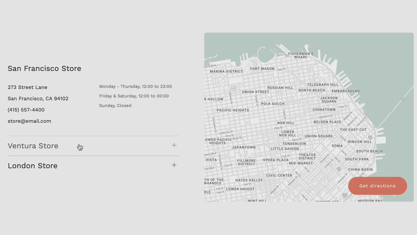Select the Chinatown label on the map

point(324,110)
